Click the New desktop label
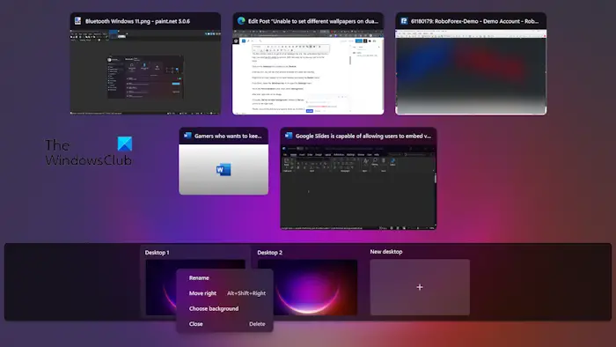The width and height of the screenshot is (616, 347). point(386,252)
